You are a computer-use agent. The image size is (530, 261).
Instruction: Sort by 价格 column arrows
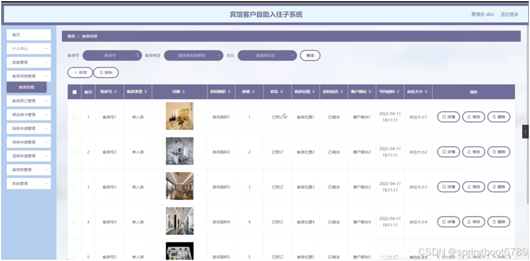point(254,91)
